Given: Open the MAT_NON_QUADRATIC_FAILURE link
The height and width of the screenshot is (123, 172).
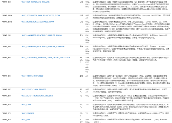Looking at the screenshot, I should click(35, 2).
